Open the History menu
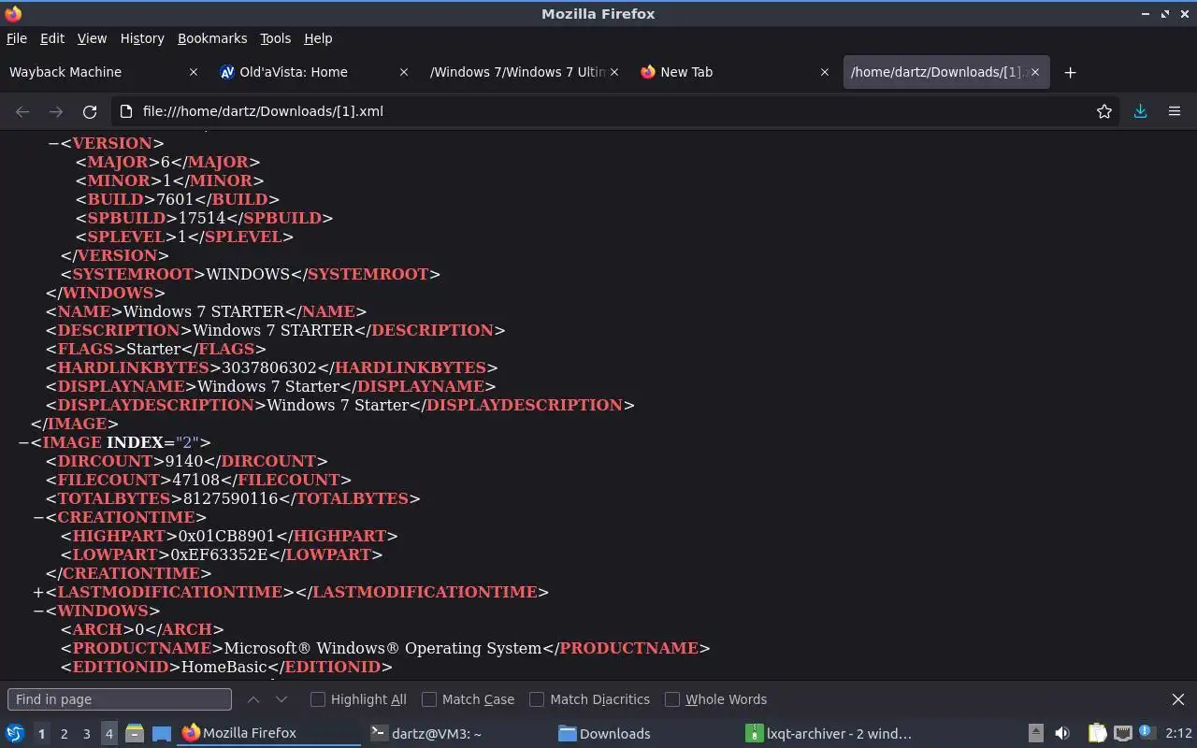 point(142,38)
